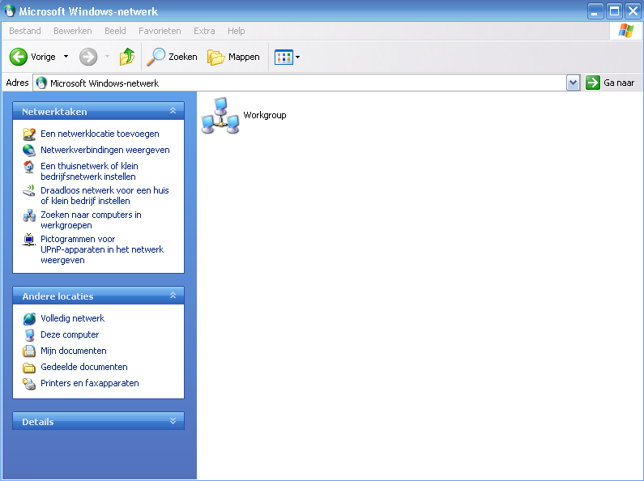Click the computers icon for Zoeken naar computers
Viewport: 644px width, 481px height.
pyautogui.click(x=28, y=215)
